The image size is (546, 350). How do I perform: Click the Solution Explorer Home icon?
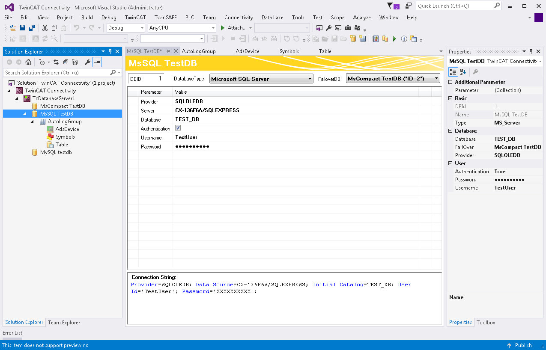tap(28, 62)
